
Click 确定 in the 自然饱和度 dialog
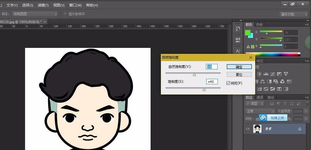click(x=239, y=67)
